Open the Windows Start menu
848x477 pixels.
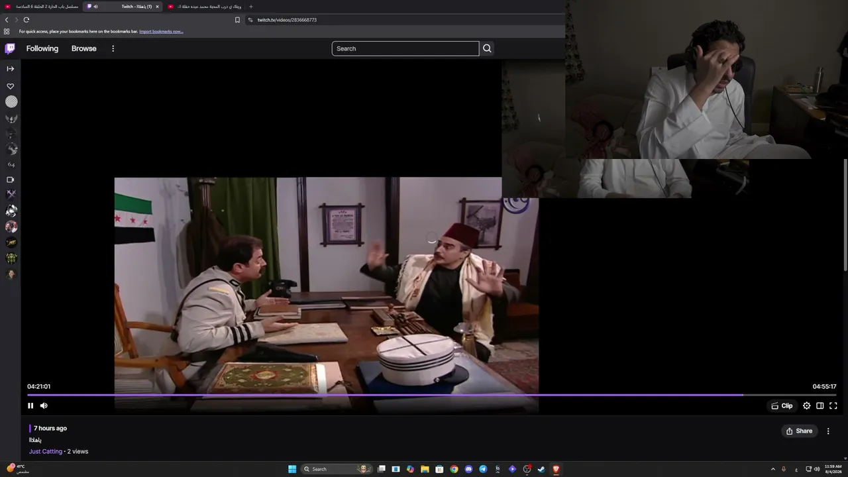(292, 469)
